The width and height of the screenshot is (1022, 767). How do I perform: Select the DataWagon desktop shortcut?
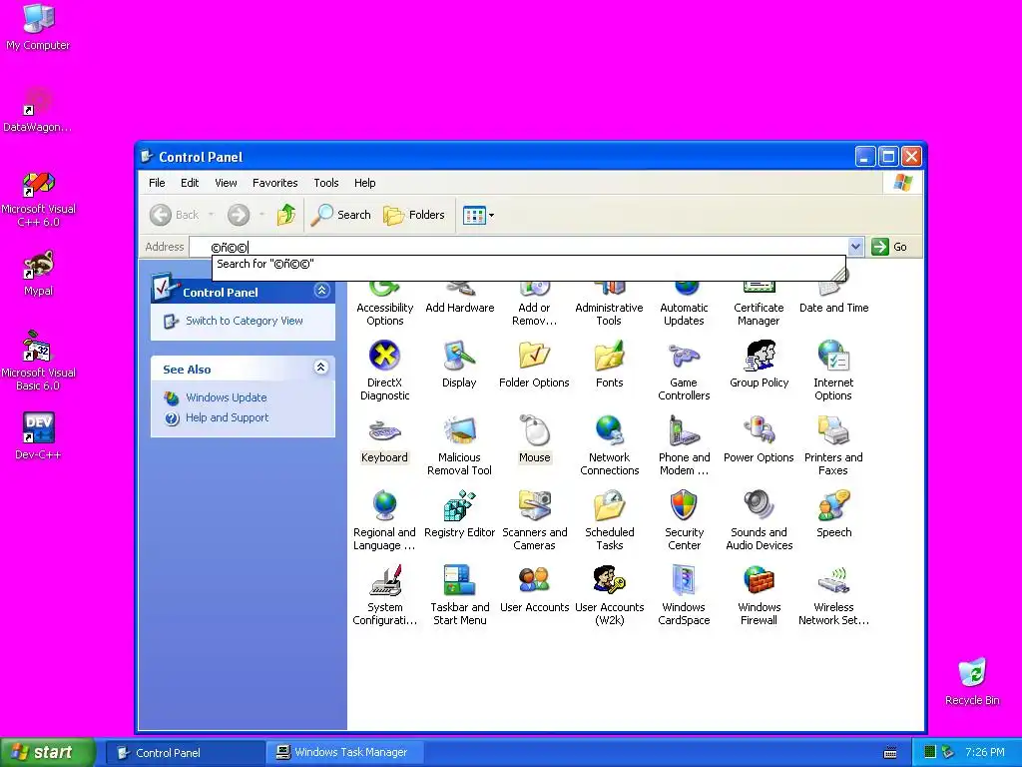[x=38, y=110]
